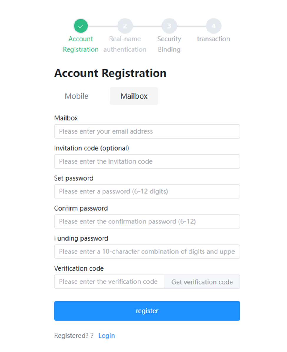Select the Security Binding step label
The image size is (287, 352).
(169, 44)
